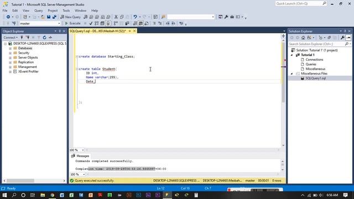Image resolution: width=354 pixels, height=199 pixels.
Task: Select SQLQuery1.sql in Solution Explorer
Action: tap(316, 78)
